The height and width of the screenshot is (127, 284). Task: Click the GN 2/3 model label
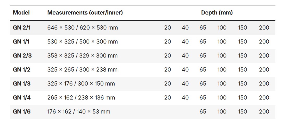coord(22,55)
